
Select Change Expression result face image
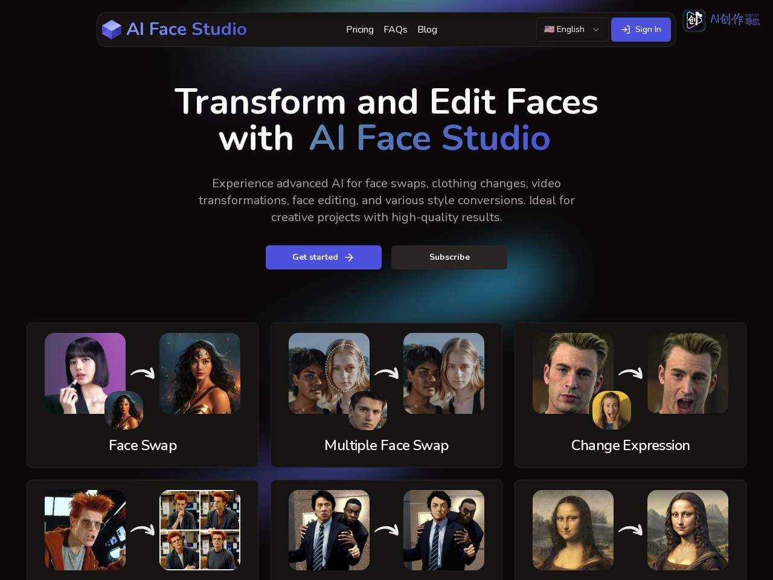(x=688, y=373)
